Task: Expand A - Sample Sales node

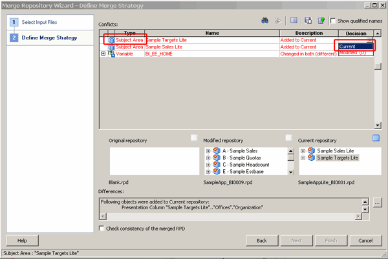Action: pos(208,150)
